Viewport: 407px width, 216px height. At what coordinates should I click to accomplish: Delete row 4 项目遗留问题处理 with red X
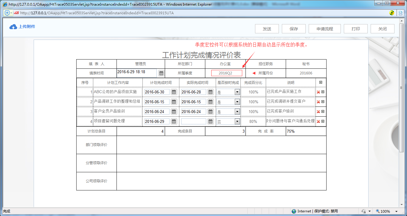(318, 121)
